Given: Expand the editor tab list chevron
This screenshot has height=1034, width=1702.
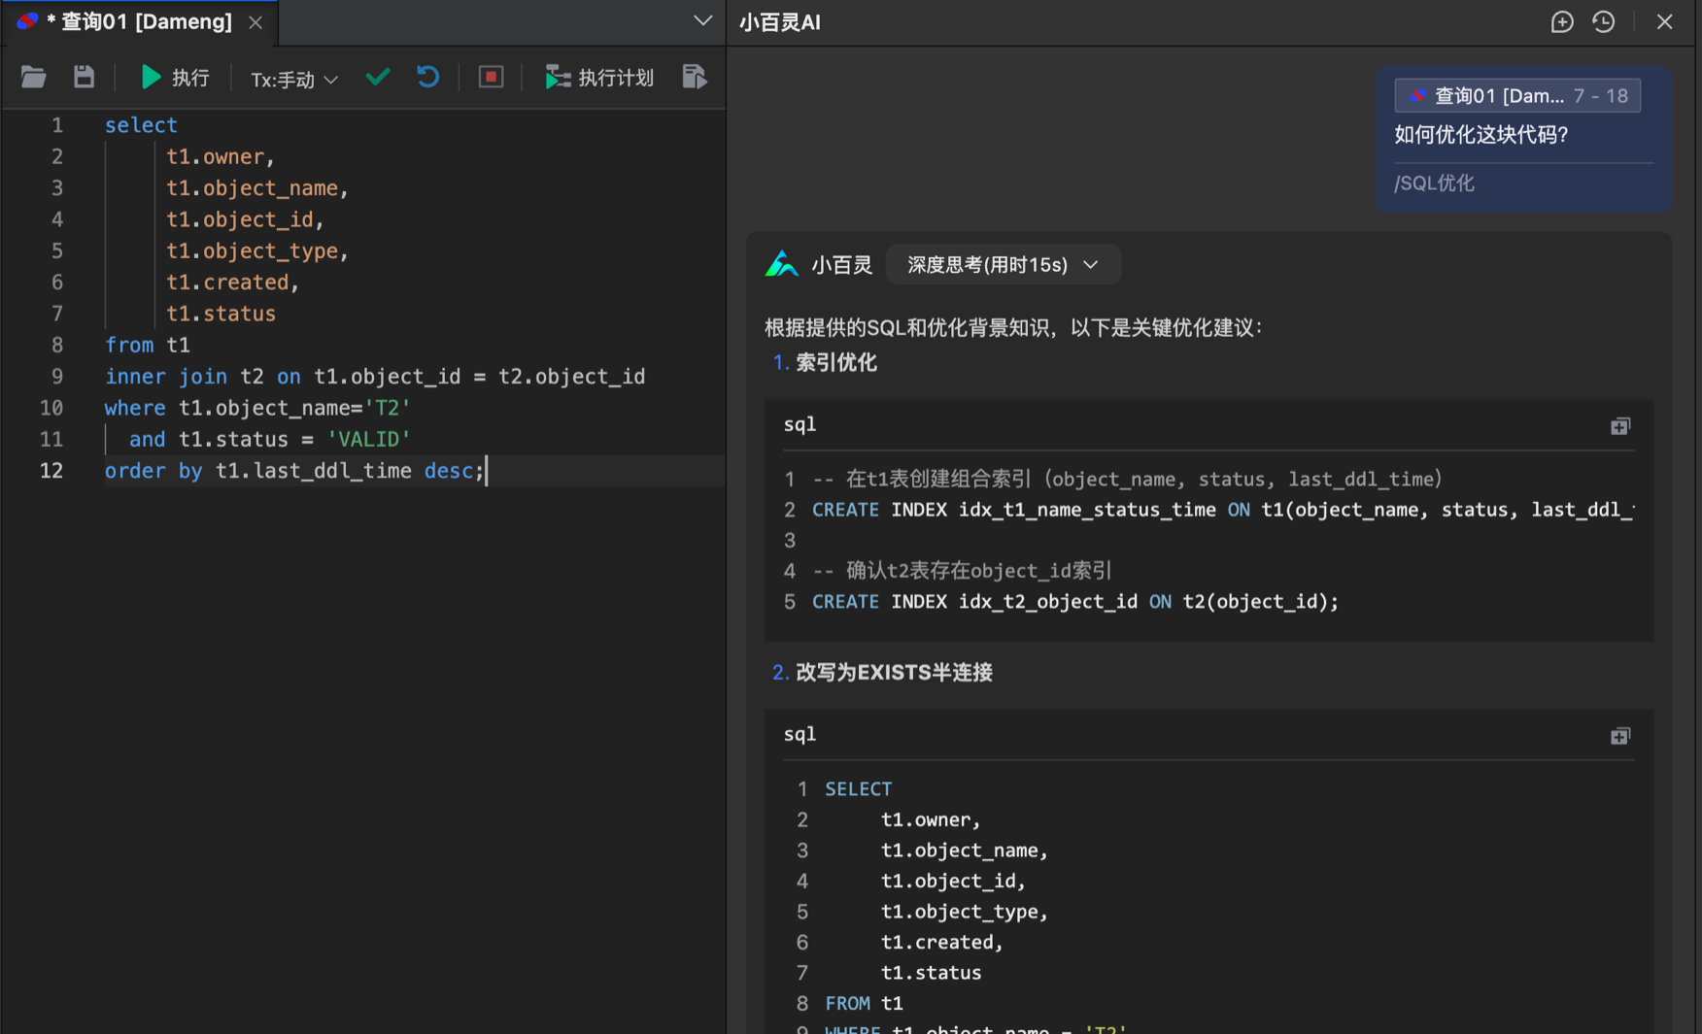Looking at the screenshot, I should click(702, 20).
